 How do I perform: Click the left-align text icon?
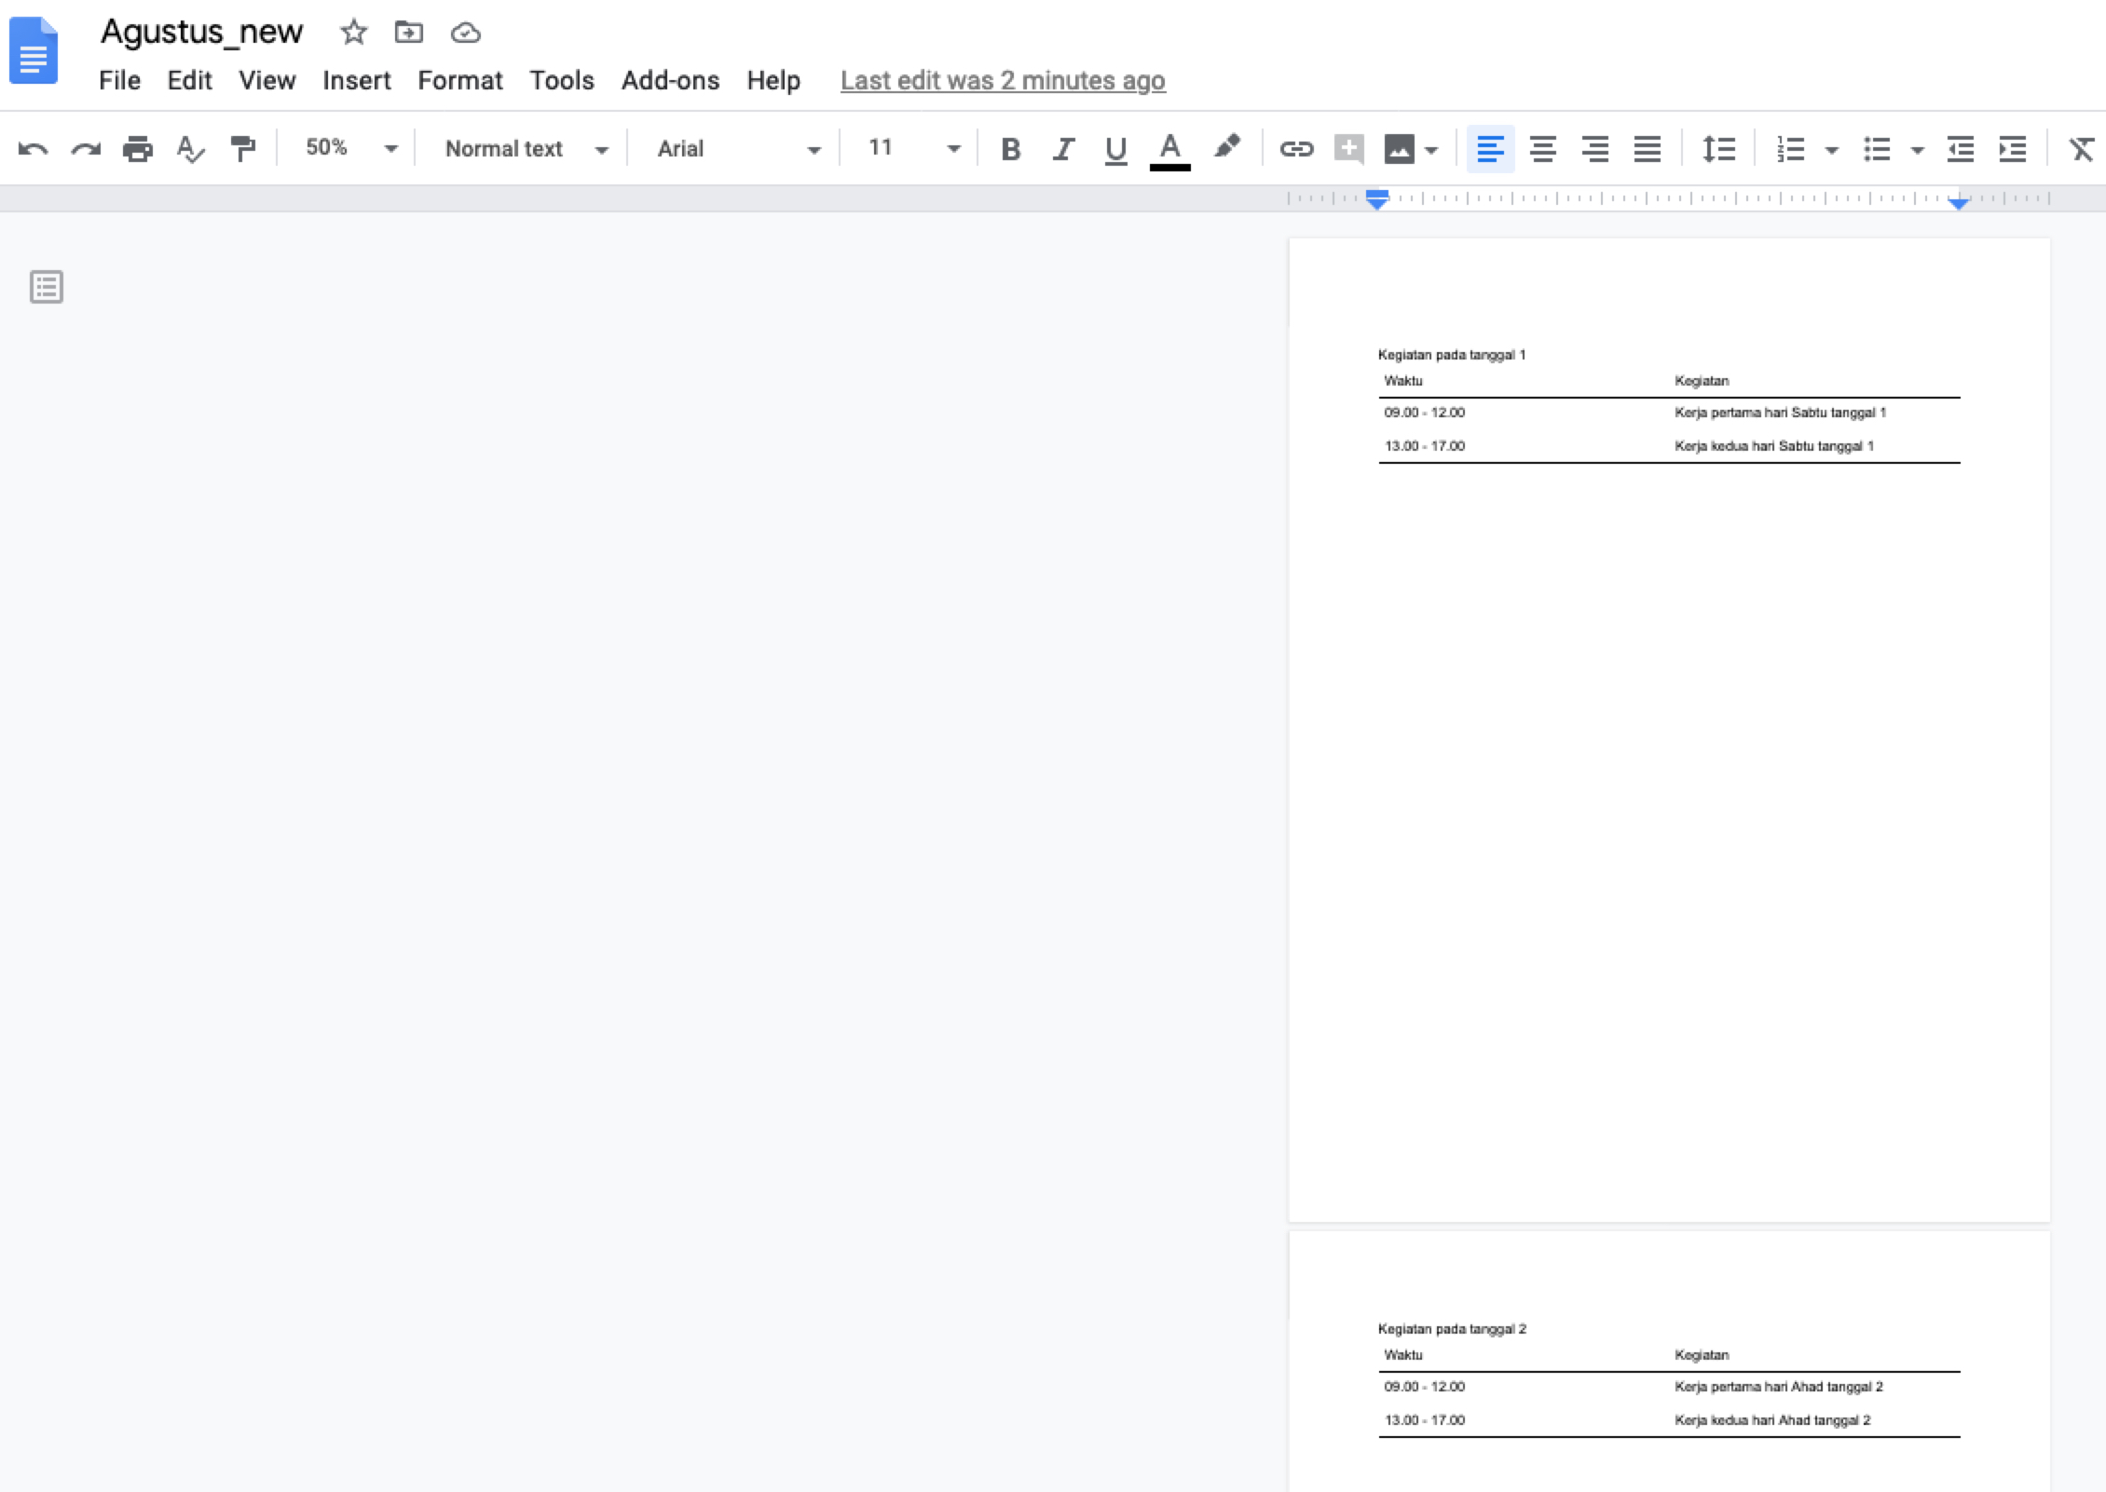tap(1485, 149)
